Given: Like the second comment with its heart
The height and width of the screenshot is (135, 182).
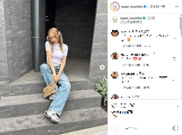Looking at the screenshot, I should [x=174, y=59].
